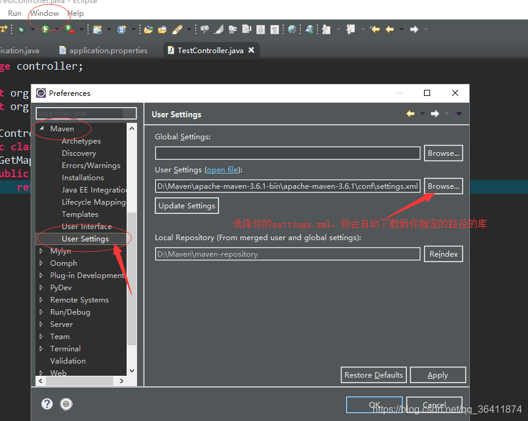Expand the Remote Systems node

[41, 299]
